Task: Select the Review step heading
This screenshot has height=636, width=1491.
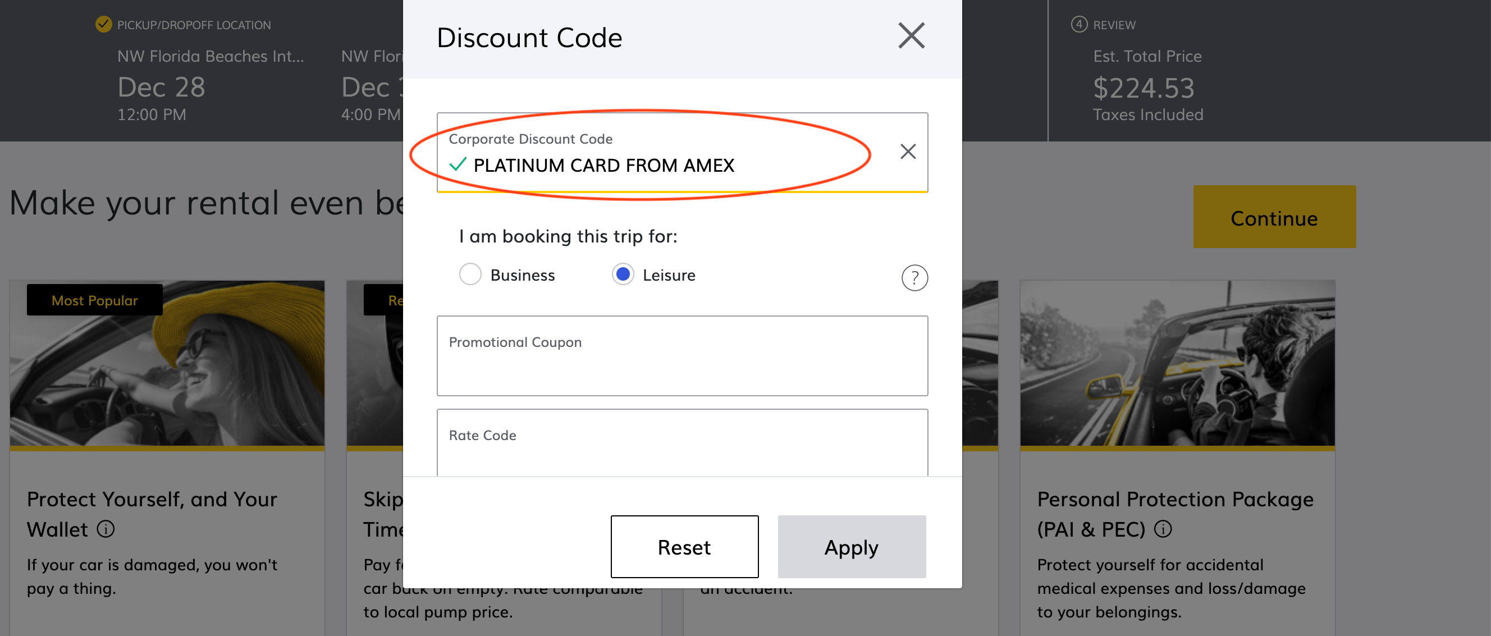Action: coord(1114,25)
